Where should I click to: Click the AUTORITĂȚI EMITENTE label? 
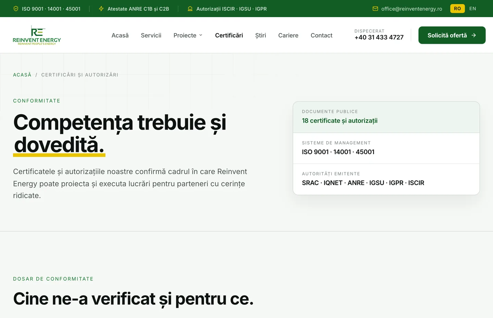[331, 174]
